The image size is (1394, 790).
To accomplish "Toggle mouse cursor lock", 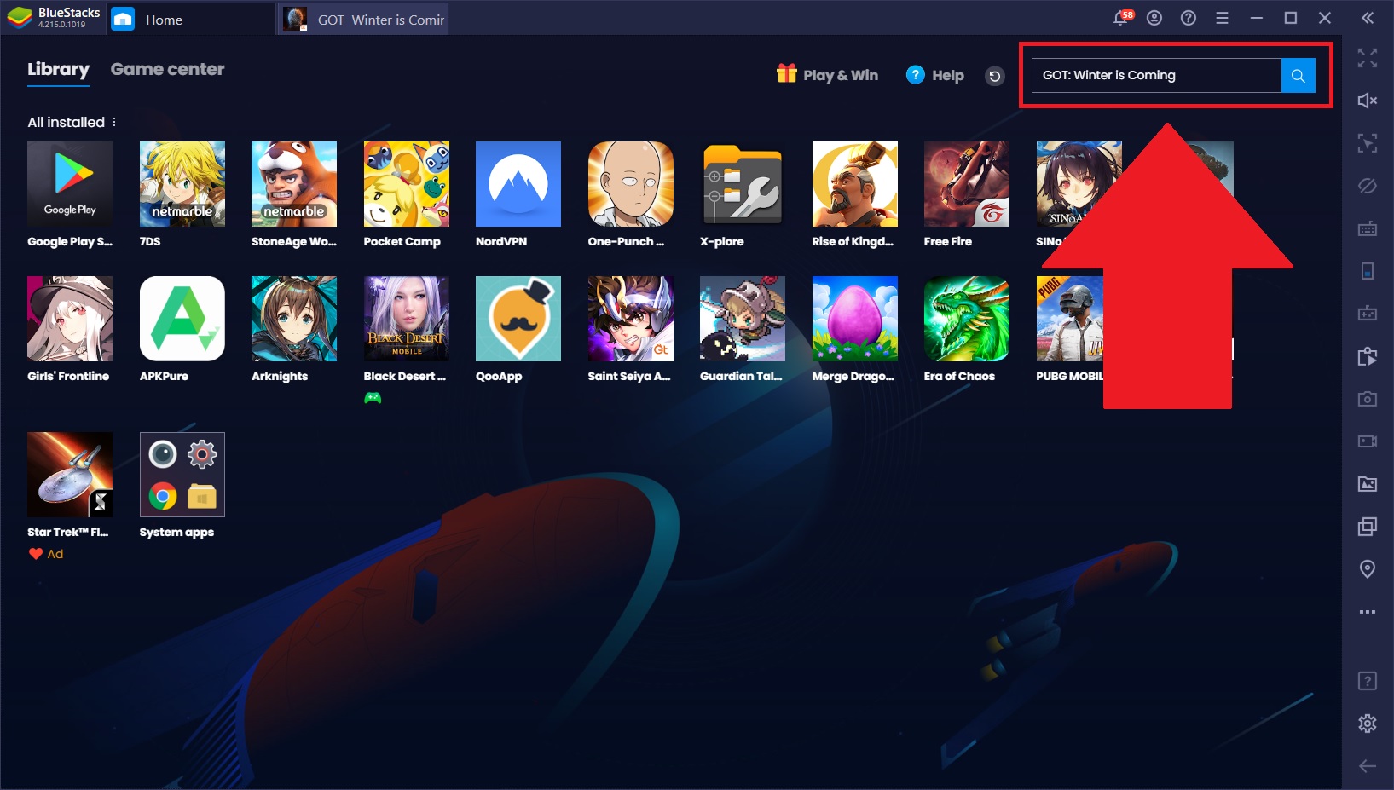I will [x=1368, y=143].
